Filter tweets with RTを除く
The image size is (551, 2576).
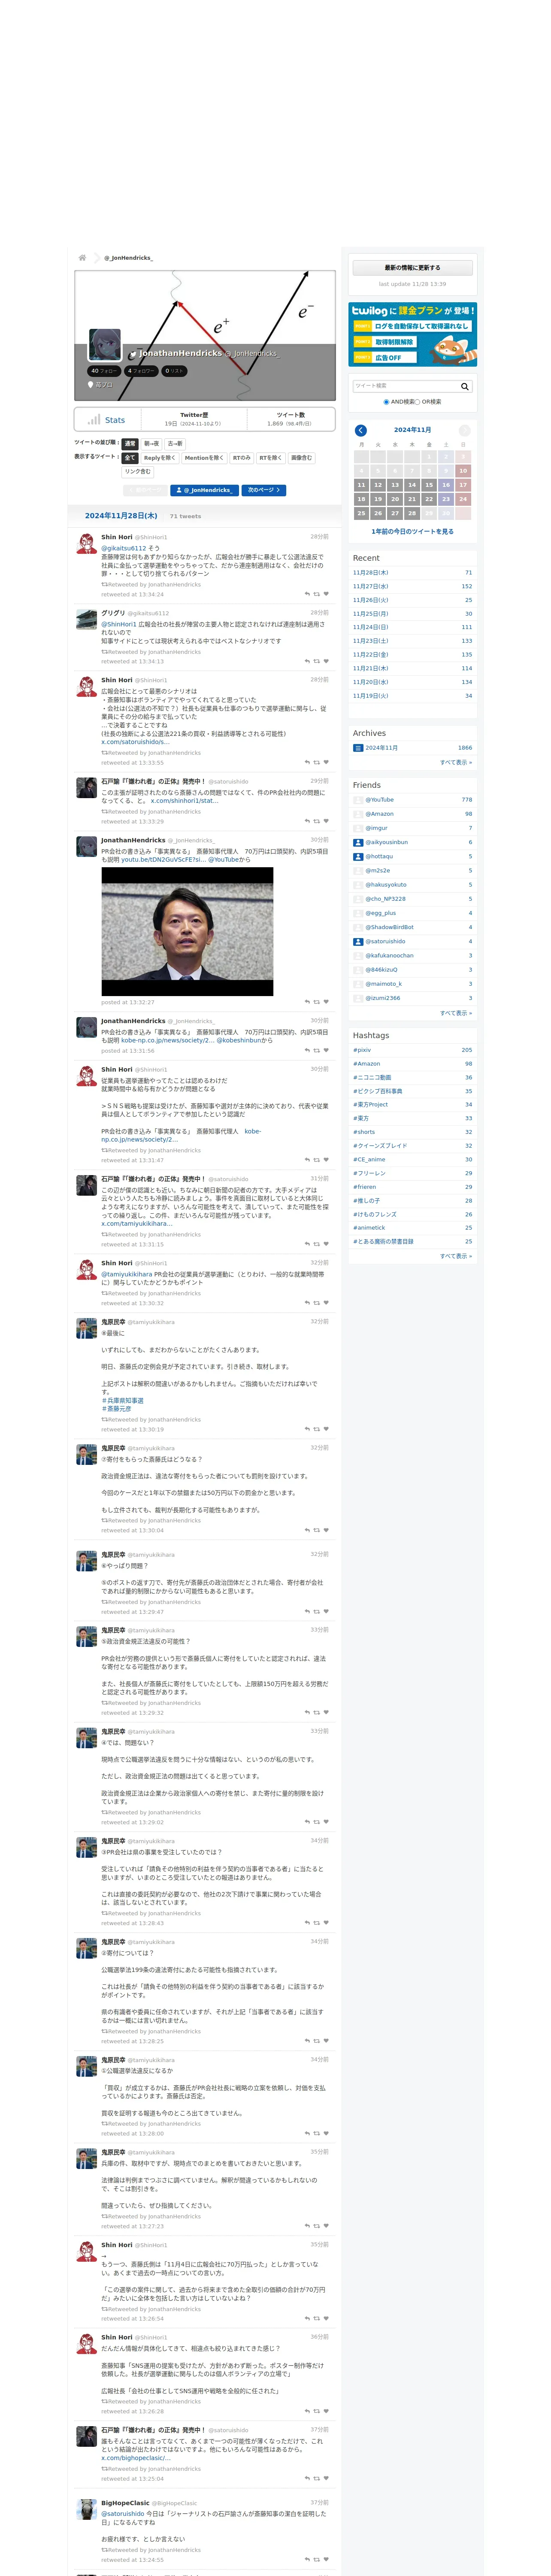271,458
